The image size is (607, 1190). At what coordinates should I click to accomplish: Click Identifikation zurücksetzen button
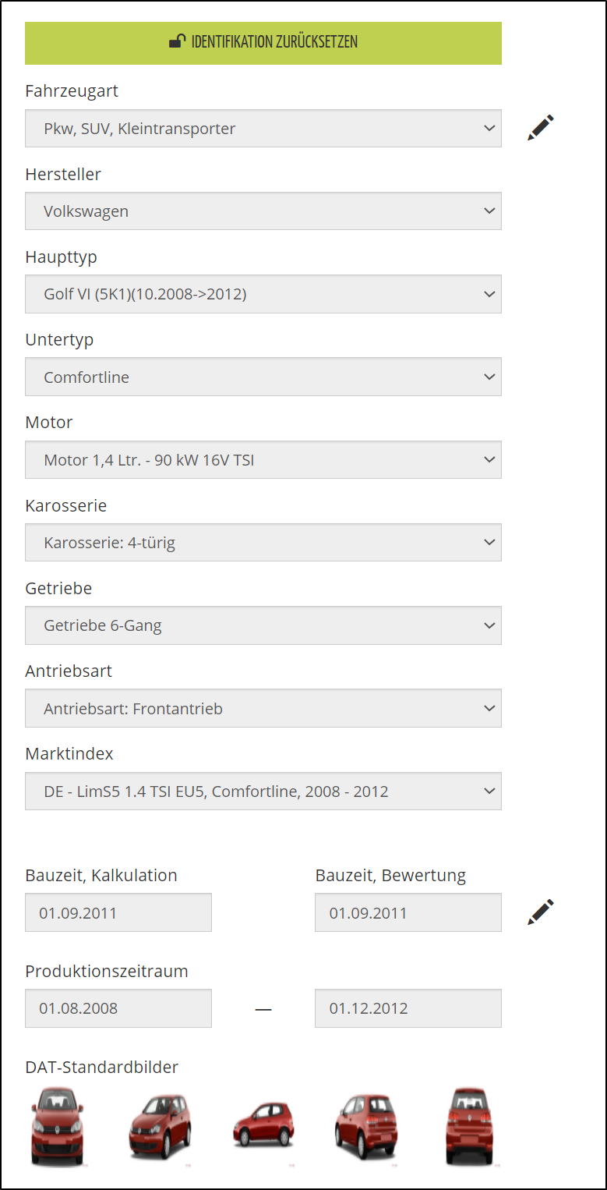click(263, 43)
